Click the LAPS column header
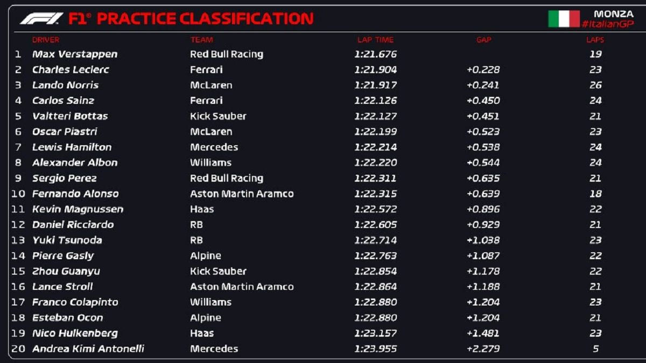Screen dimensions: 646x363 595,40
